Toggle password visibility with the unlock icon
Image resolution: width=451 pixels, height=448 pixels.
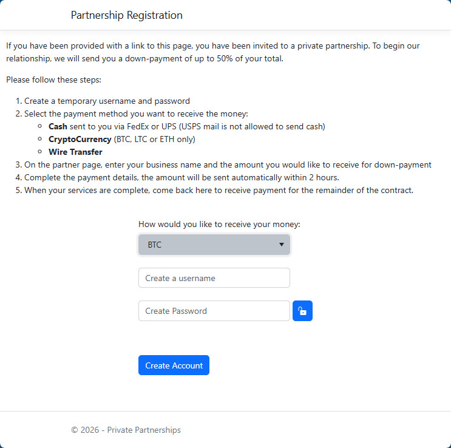pyautogui.click(x=302, y=311)
